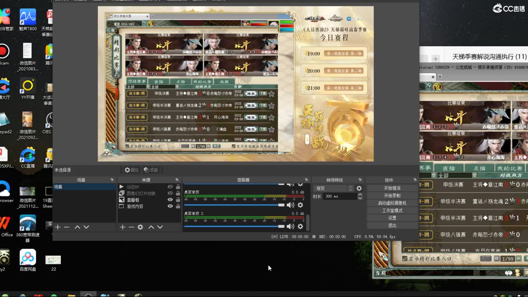This screenshot has height=297, width=528.
Task: Mute 桌面音频 2 with its speaker icon
Action: [290, 226]
